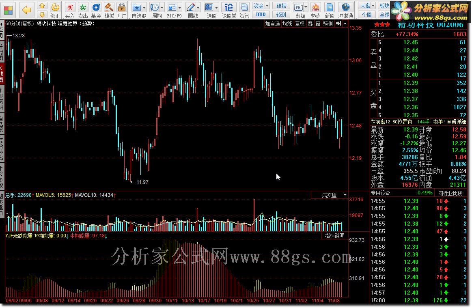Click the 卖出 sell icon
Screen dimensions: 472x308
tap(83, 7)
